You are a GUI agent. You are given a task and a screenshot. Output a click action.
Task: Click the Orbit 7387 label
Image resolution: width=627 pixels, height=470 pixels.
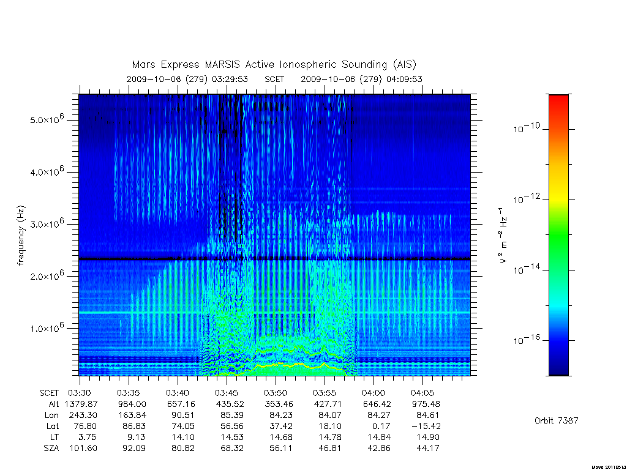coord(556,420)
